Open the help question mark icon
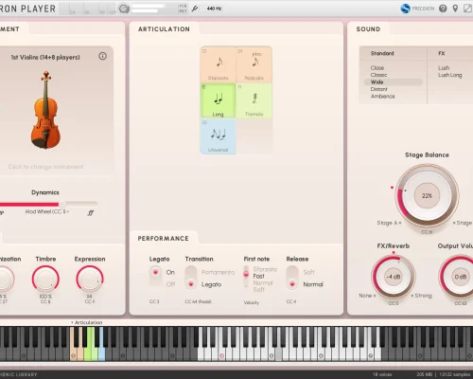Image resolution: width=473 pixels, height=379 pixels. [x=443, y=9]
